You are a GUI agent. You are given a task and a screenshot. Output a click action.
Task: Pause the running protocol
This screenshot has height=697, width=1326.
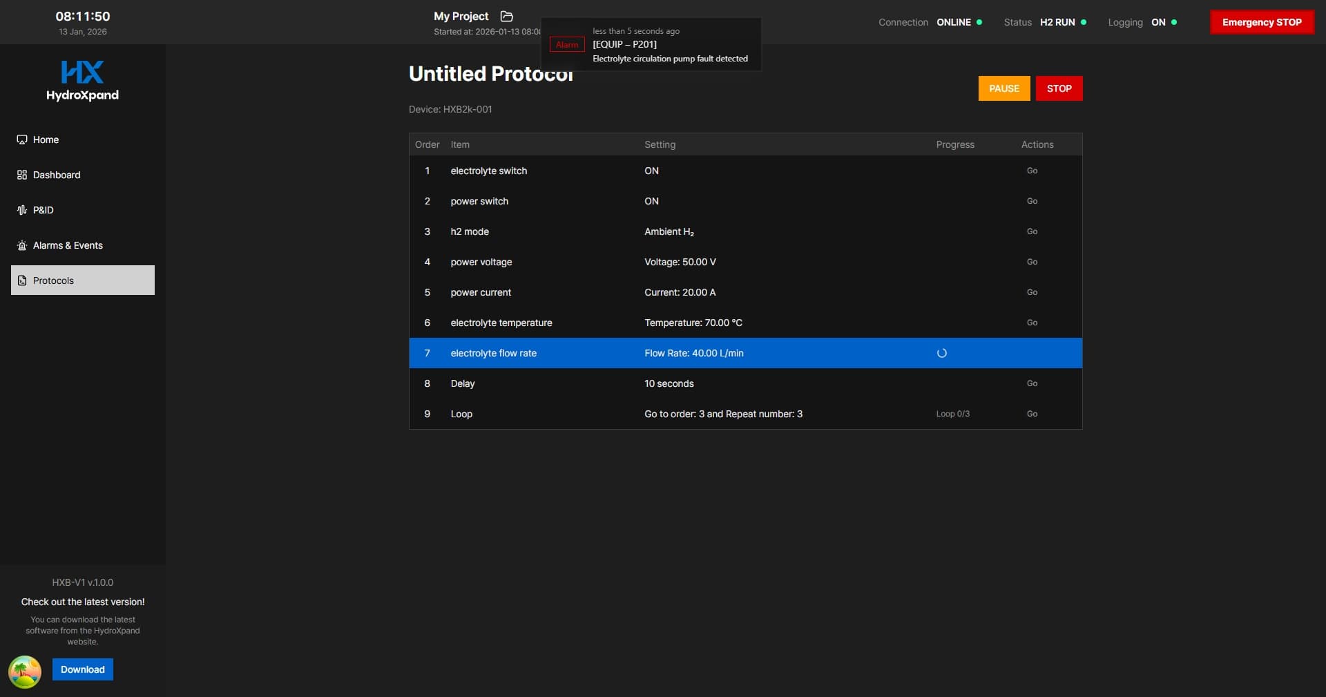(x=1003, y=88)
